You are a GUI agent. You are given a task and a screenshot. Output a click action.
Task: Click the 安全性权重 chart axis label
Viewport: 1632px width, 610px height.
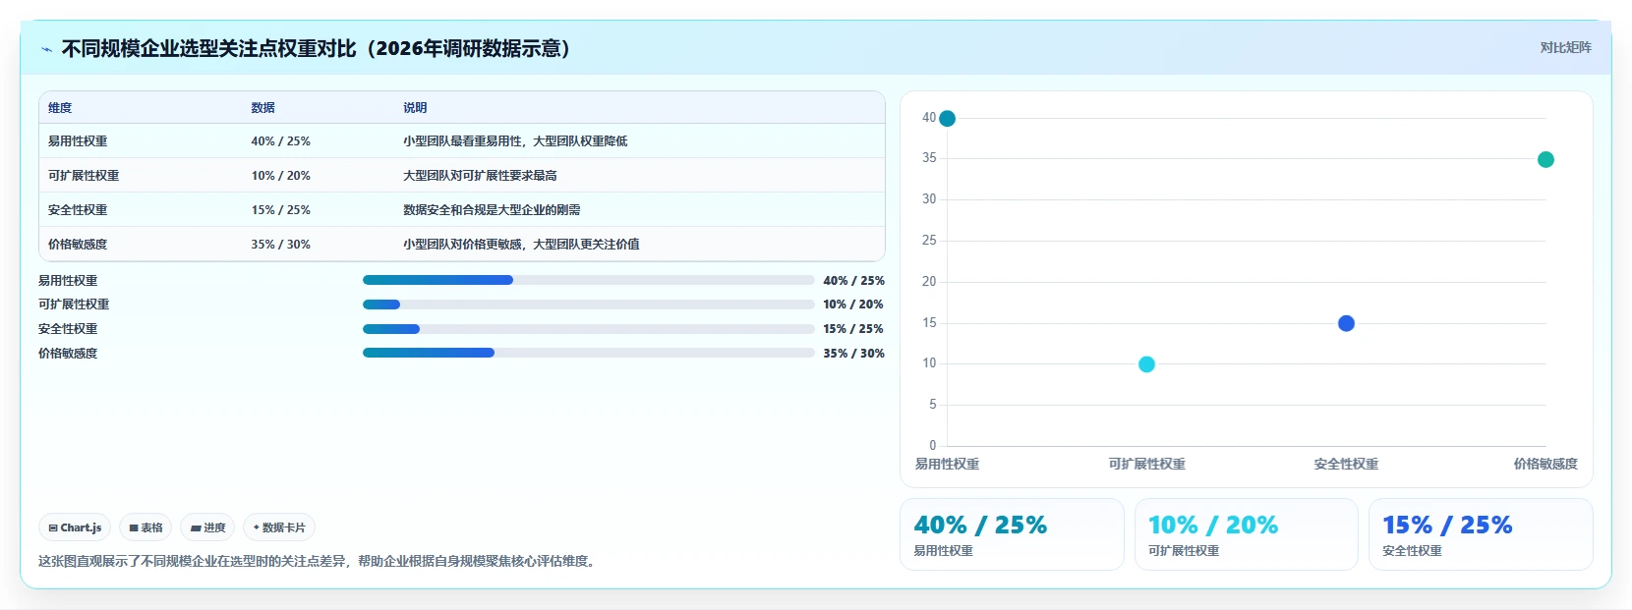pos(1346,464)
